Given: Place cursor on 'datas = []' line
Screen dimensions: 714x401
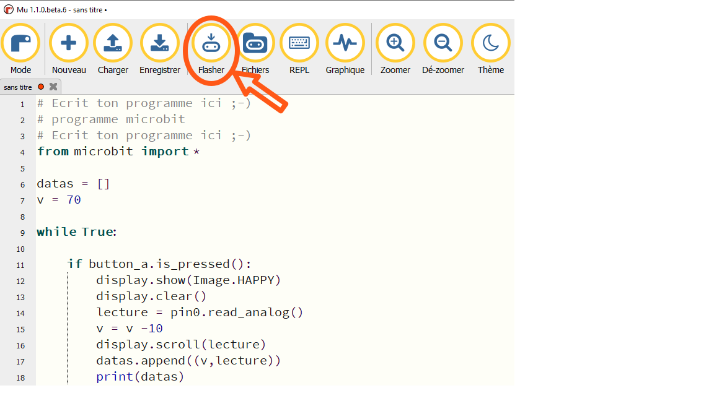Looking at the screenshot, I should [73, 184].
